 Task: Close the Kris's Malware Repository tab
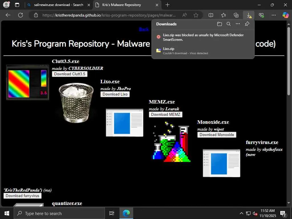point(157,5)
